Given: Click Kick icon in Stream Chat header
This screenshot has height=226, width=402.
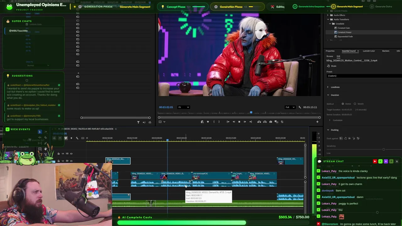Looking at the screenshot, I should click(x=380, y=161).
